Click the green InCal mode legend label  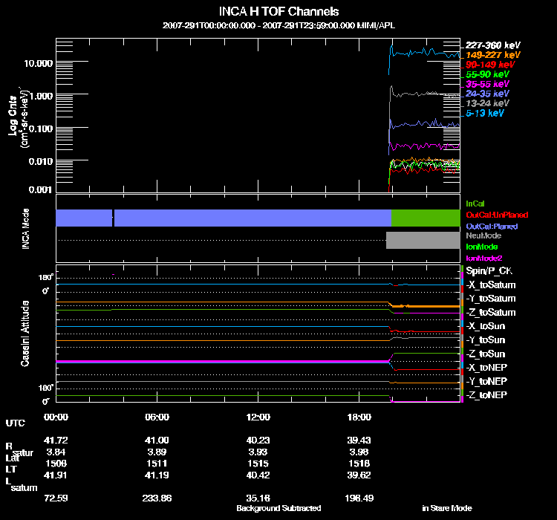(x=476, y=203)
